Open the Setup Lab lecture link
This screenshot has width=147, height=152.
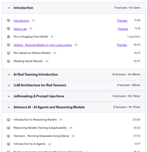[20, 29]
